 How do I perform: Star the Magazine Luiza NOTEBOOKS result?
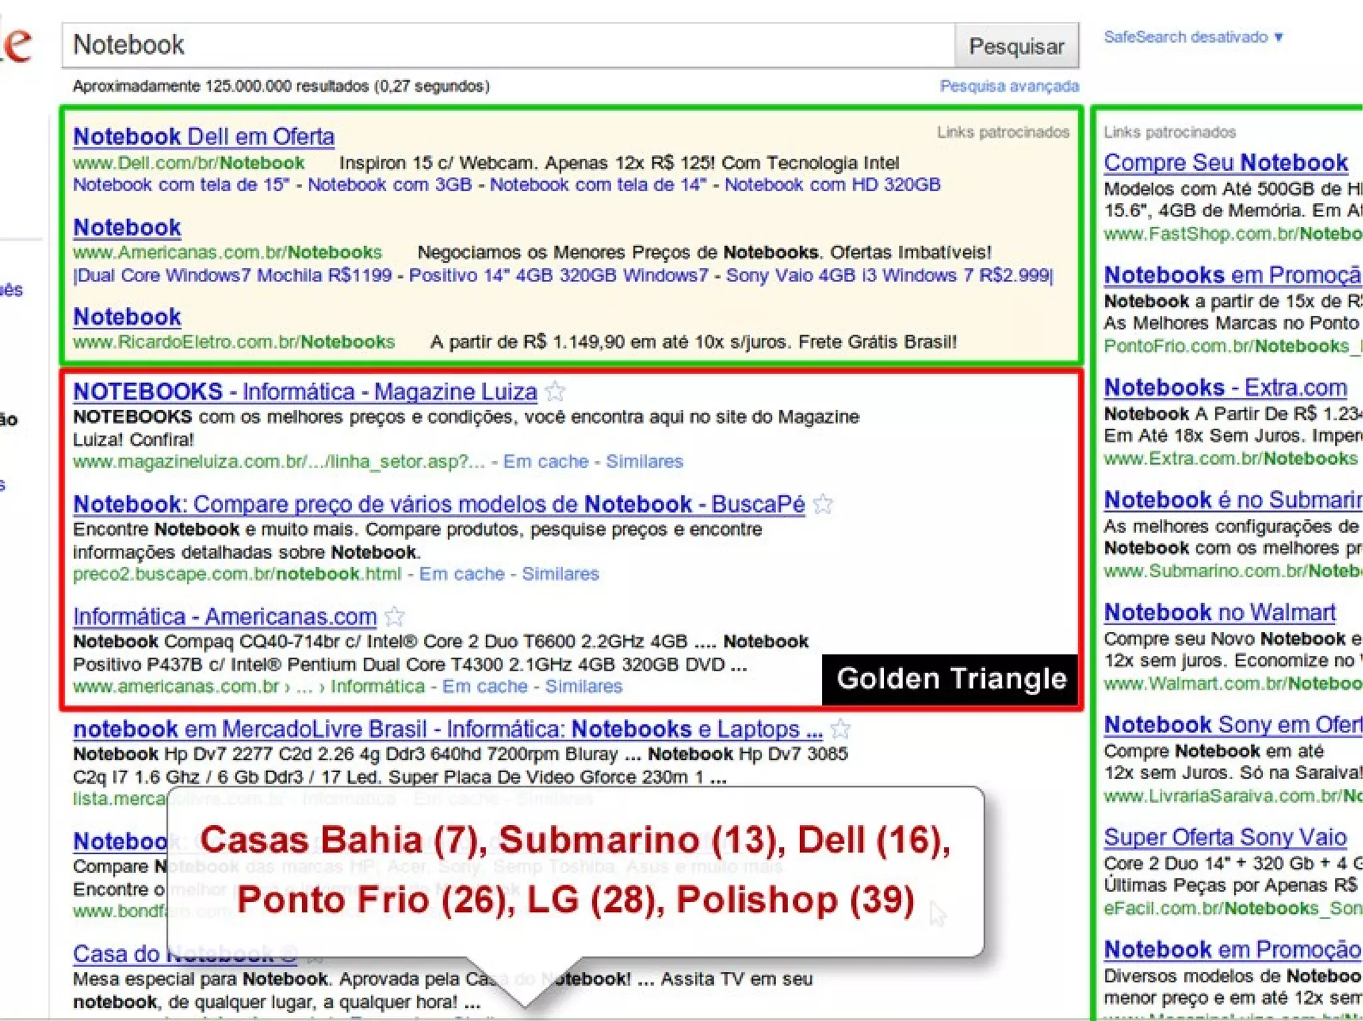coord(555,392)
